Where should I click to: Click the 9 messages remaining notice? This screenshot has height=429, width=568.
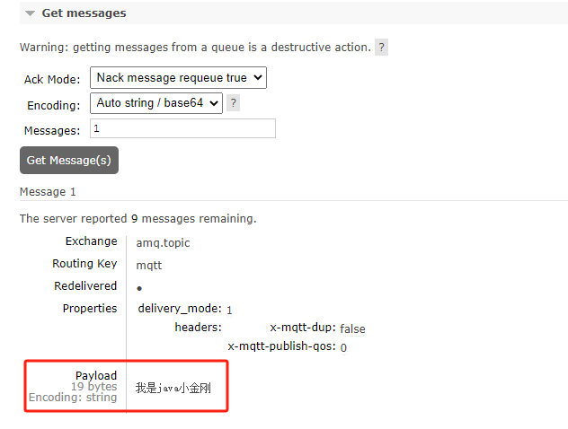(138, 218)
